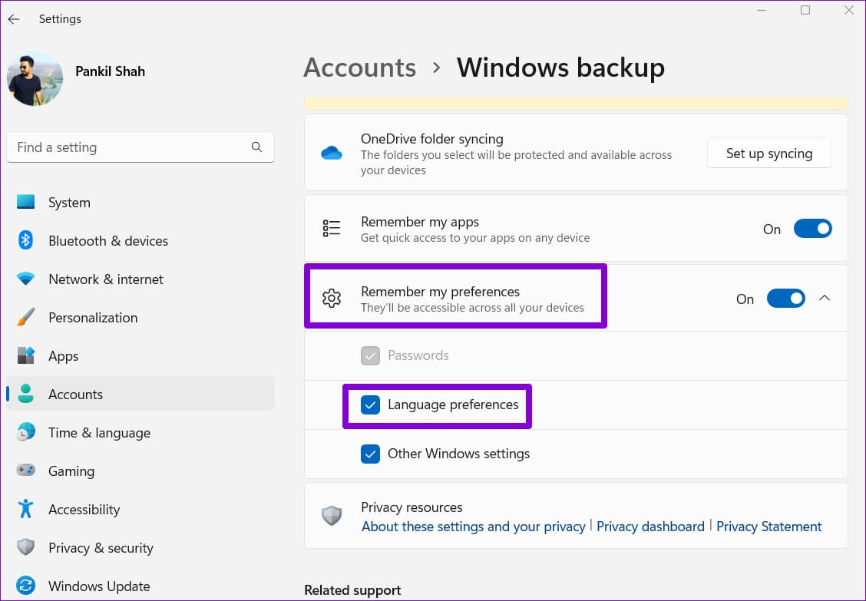Click the Remember my apps list icon
The height and width of the screenshot is (601, 866).
pyautogui.click(x=332, y=228)
